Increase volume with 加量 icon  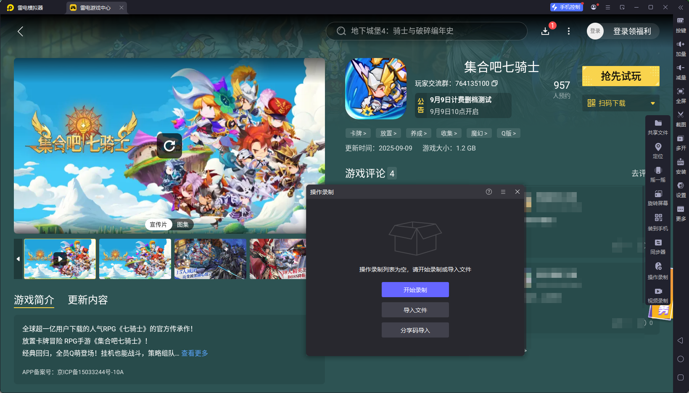point(681,49)
